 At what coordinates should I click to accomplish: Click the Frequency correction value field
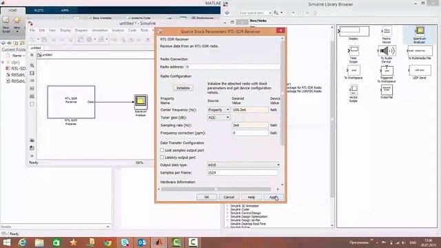(x=250, y=133)
